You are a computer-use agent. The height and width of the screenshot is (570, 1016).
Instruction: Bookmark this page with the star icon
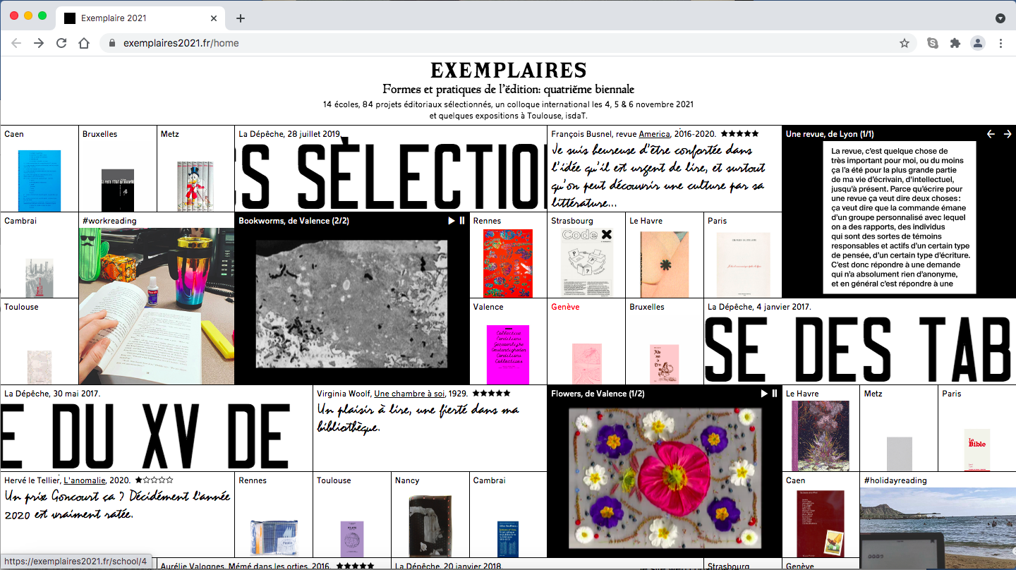pyautogui.click(x=904, y=43)
